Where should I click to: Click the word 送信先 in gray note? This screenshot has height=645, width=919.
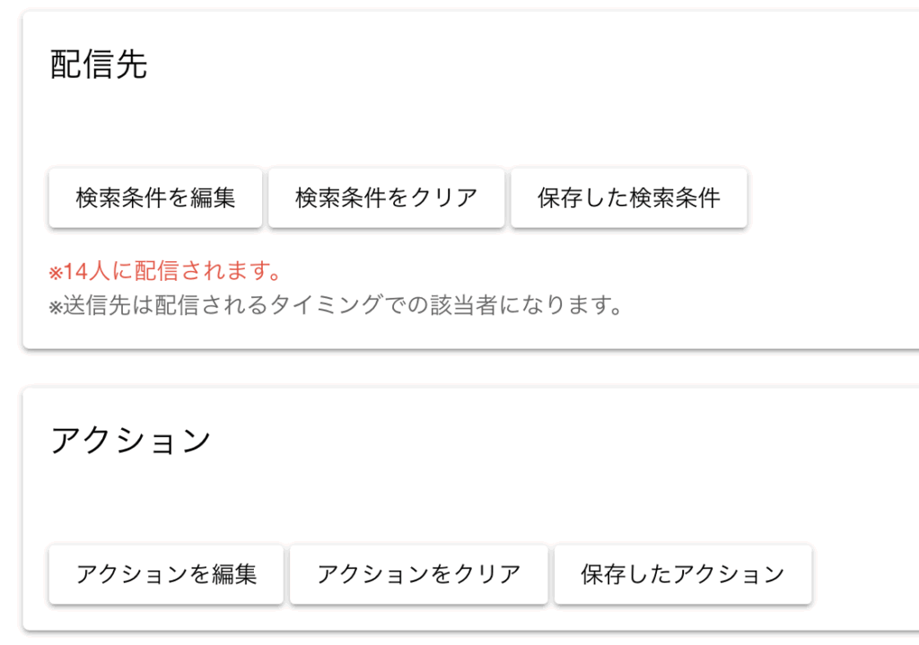[97, 306]
